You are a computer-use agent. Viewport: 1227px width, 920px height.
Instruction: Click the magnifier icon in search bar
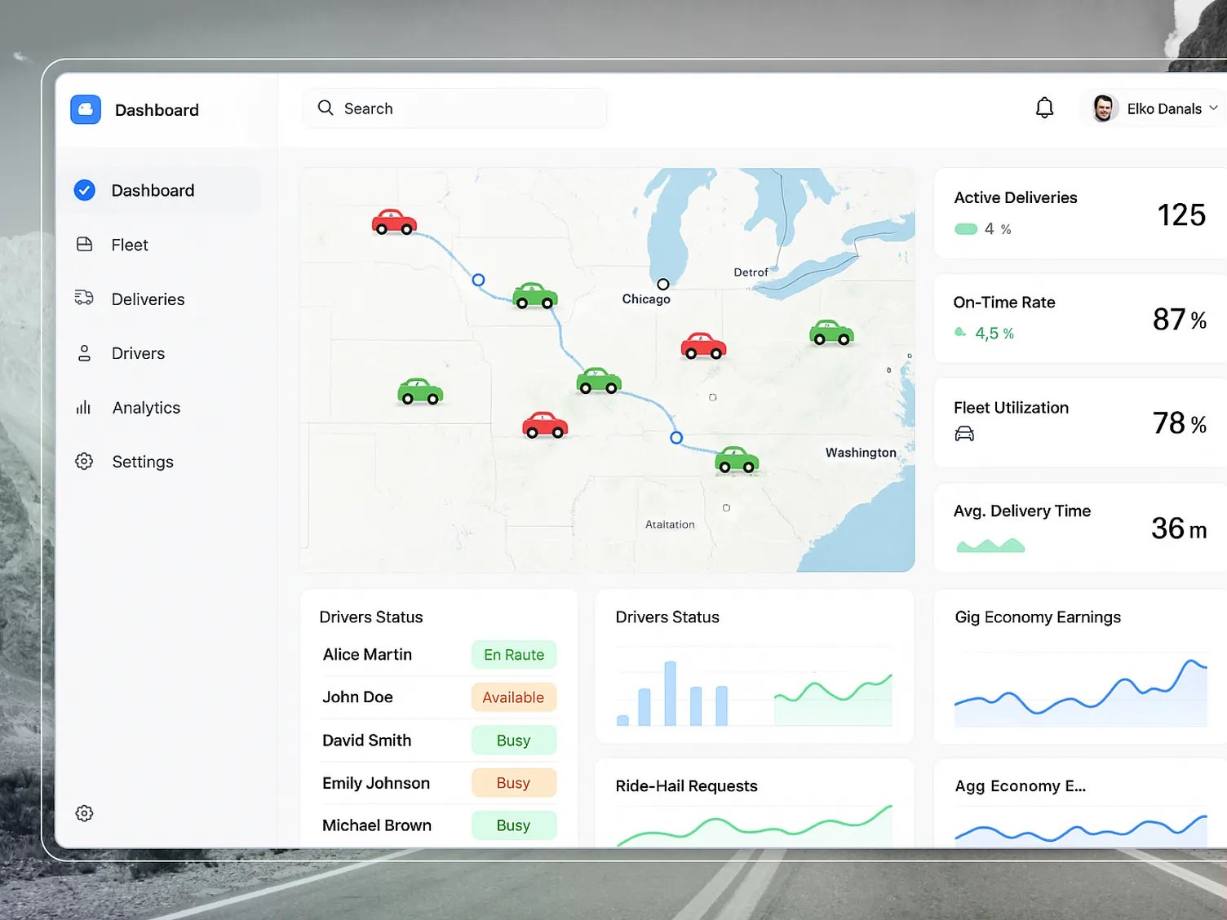326,108
